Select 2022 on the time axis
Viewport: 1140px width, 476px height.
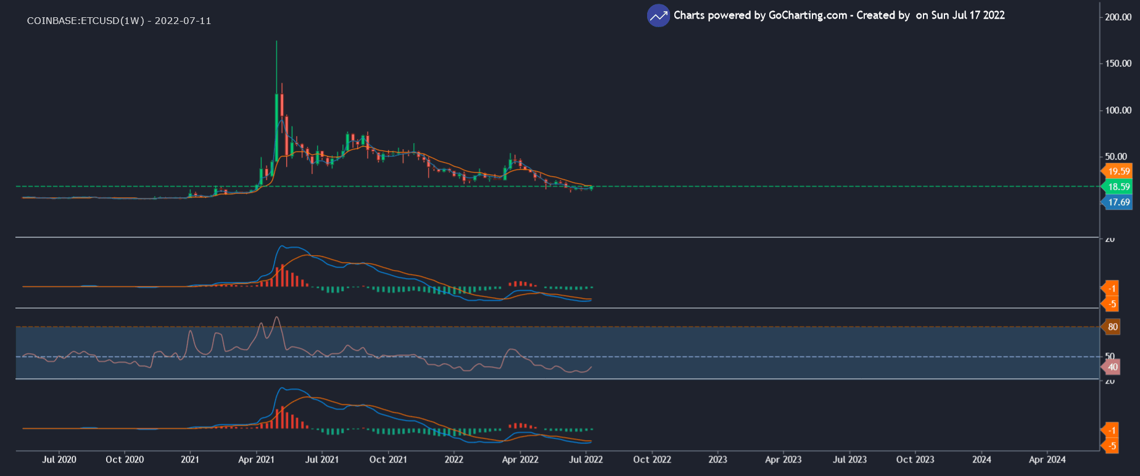[454, 459]
